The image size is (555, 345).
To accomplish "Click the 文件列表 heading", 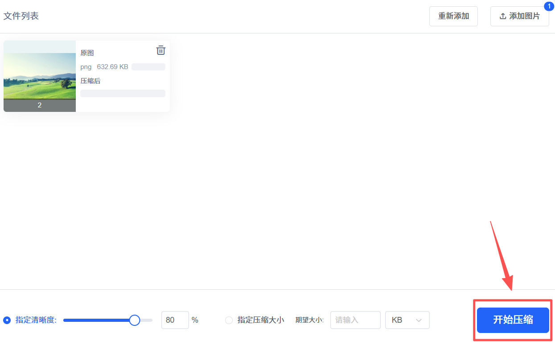I will click(21, 16).
